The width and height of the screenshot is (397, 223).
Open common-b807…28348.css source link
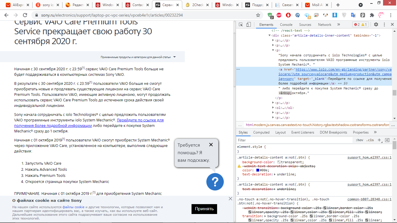tap(369, 199)
